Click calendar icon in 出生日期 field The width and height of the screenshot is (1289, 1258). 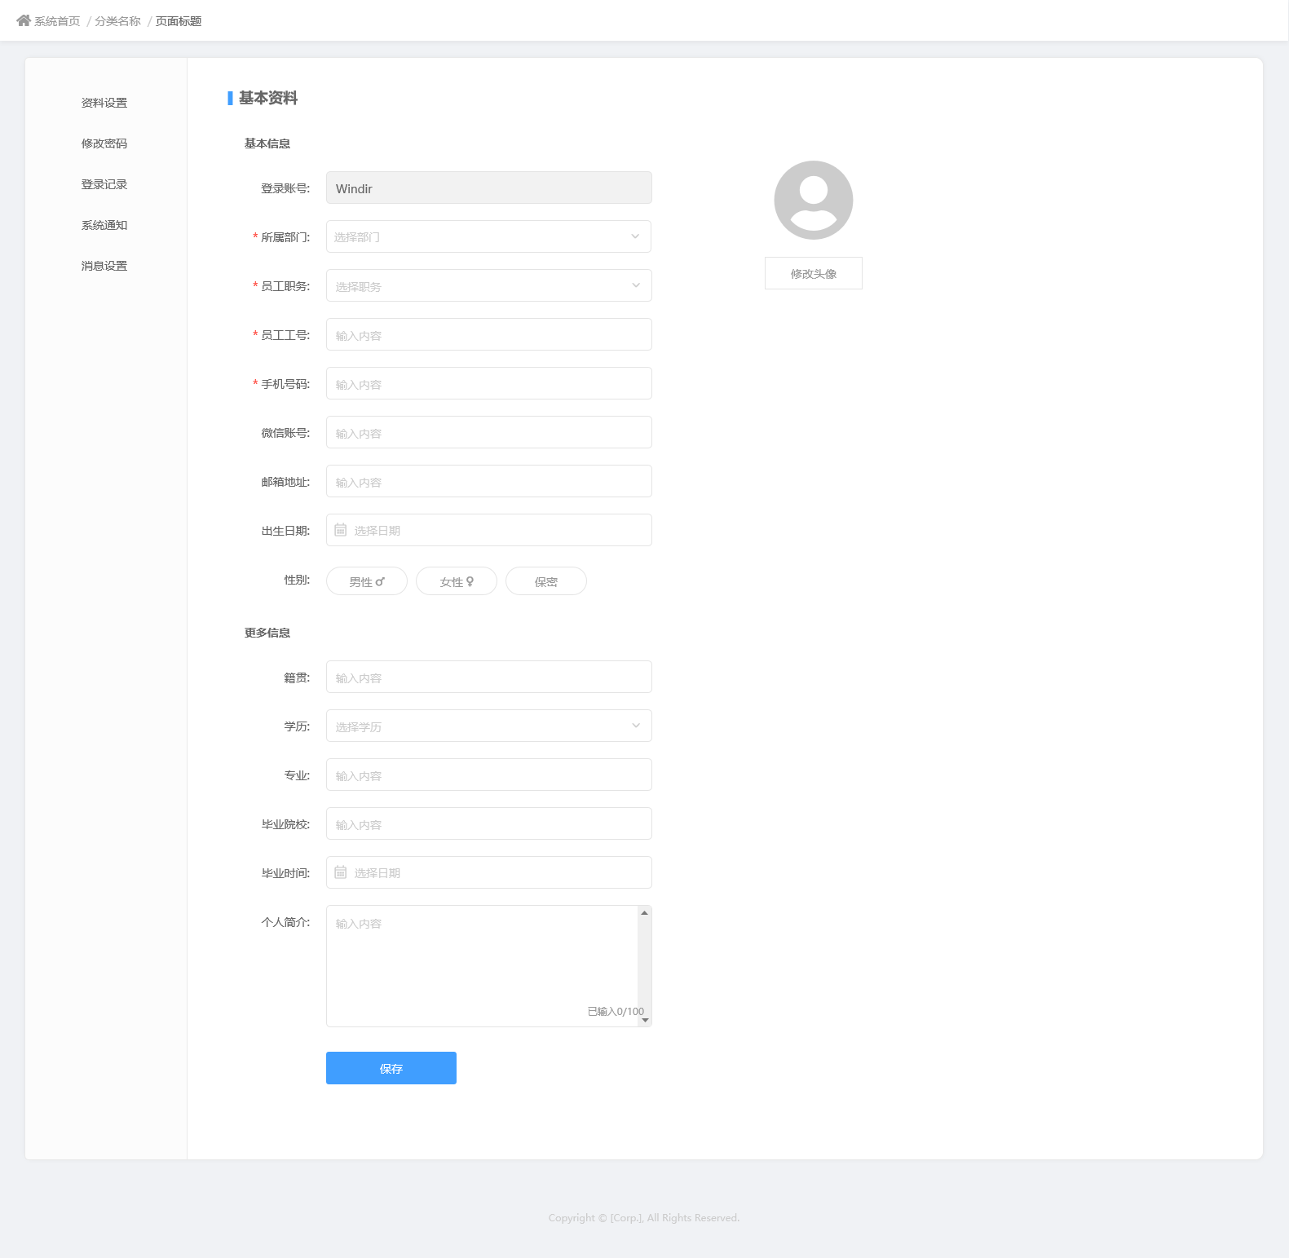tap(341, 530)
